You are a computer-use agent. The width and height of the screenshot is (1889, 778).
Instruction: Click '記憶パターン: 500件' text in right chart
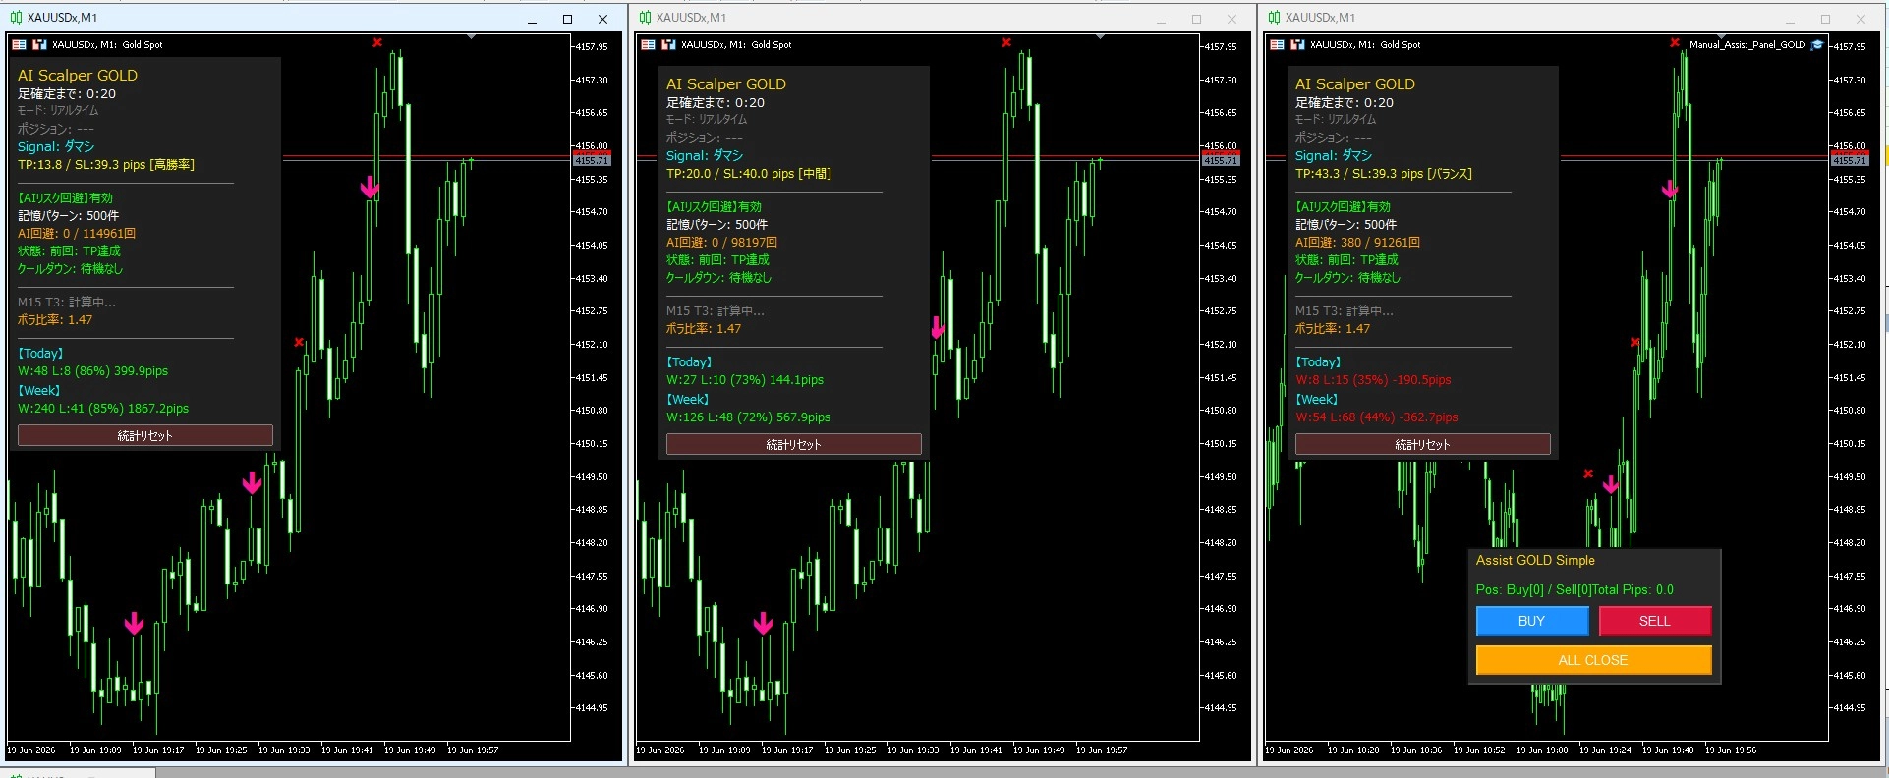(1346, 224)
